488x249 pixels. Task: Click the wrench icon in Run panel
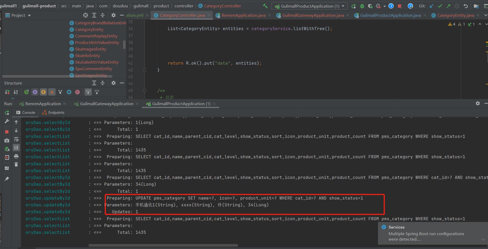pyautogui.click(x=7, y=121)
